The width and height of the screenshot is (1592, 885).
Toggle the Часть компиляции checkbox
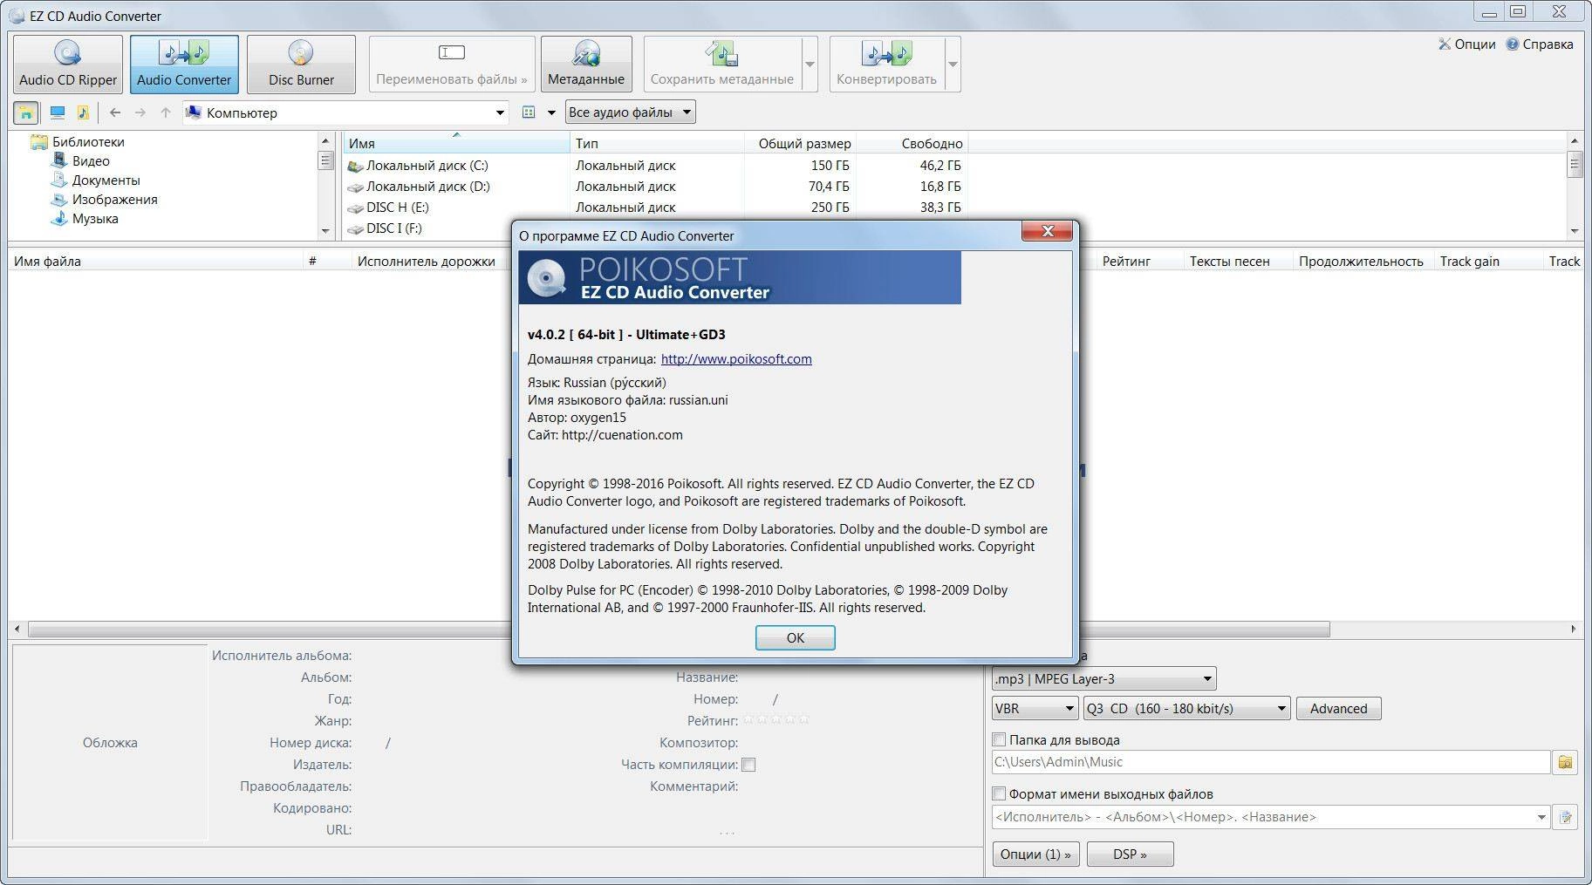tap(748, 766)
